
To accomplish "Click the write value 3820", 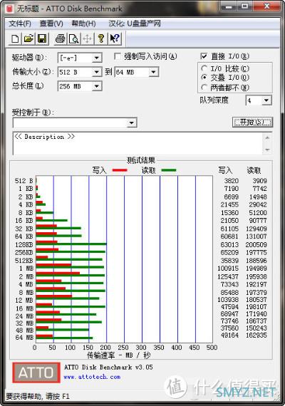I will coord(231,181).
